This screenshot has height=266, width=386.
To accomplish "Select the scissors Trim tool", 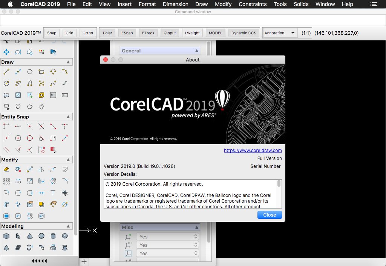I will click(x=65, y=193).
